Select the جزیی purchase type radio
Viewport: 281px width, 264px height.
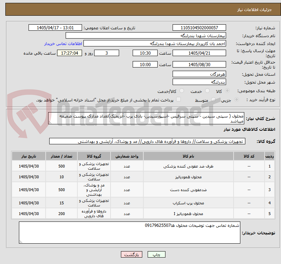236,100
